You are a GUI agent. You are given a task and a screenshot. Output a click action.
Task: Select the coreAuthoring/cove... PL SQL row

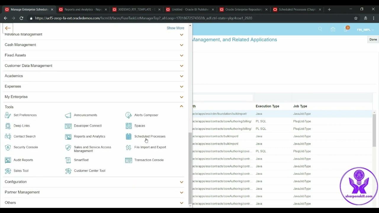pyautogui.click(x=282, y=151)
